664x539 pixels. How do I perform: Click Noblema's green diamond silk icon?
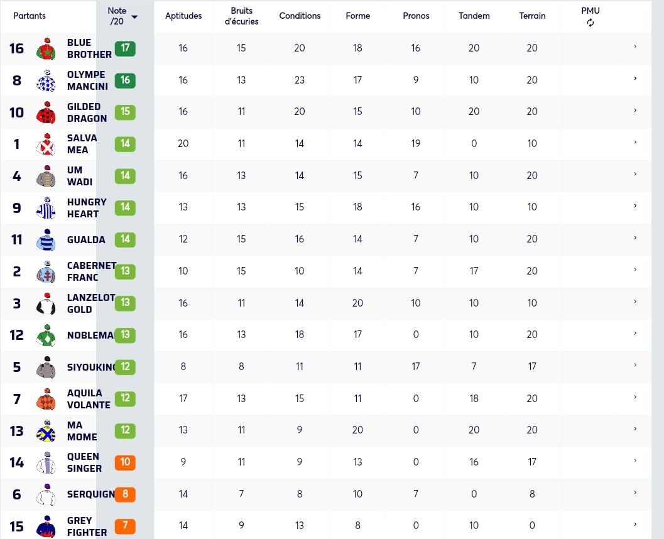tap(46, 335)
